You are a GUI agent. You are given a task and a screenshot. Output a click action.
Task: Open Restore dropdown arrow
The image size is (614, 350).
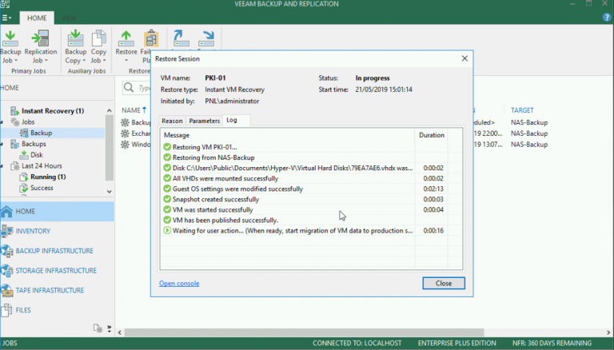[126, 61]
